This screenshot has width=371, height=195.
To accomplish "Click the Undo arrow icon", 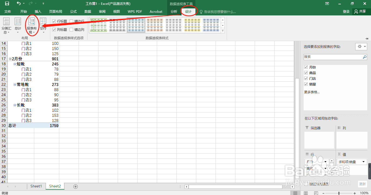I will coord(19,4).
